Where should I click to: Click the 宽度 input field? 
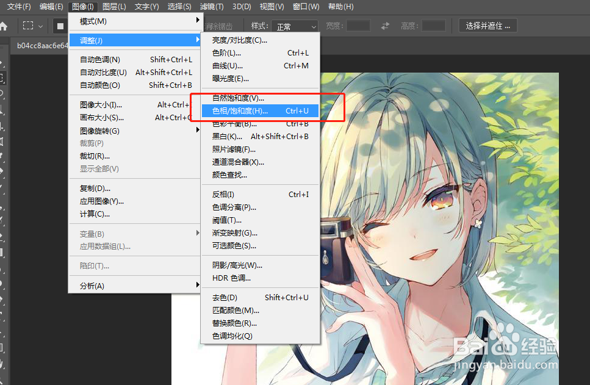click(358, 26)
